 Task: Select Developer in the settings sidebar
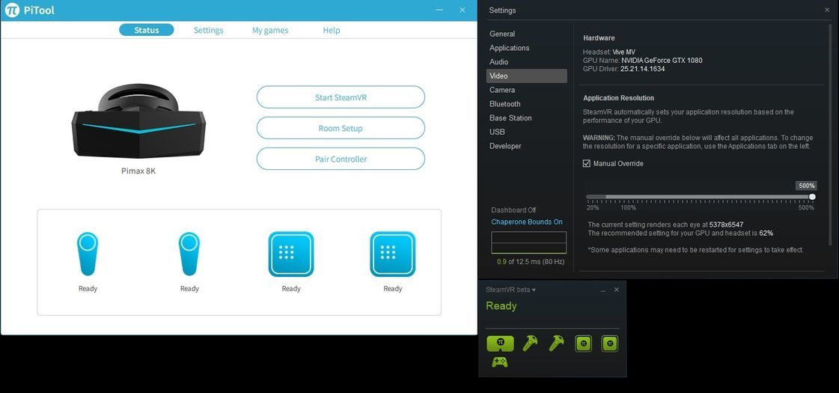(x=505, y=146)
